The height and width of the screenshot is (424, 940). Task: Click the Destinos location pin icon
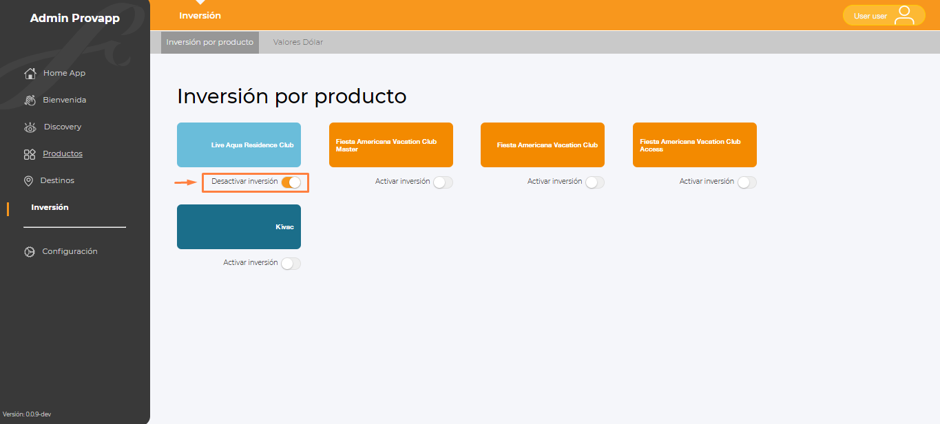[x=28, y=180]
